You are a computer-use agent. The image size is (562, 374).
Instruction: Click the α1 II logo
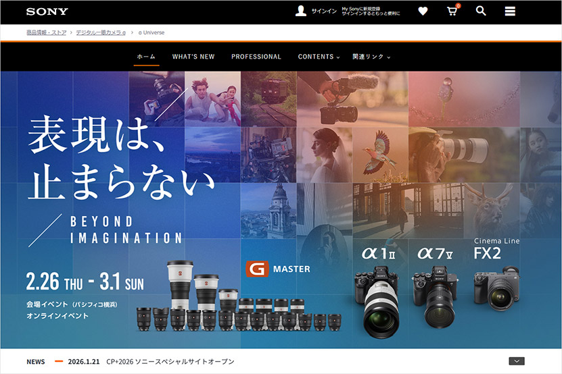[379, 253]
